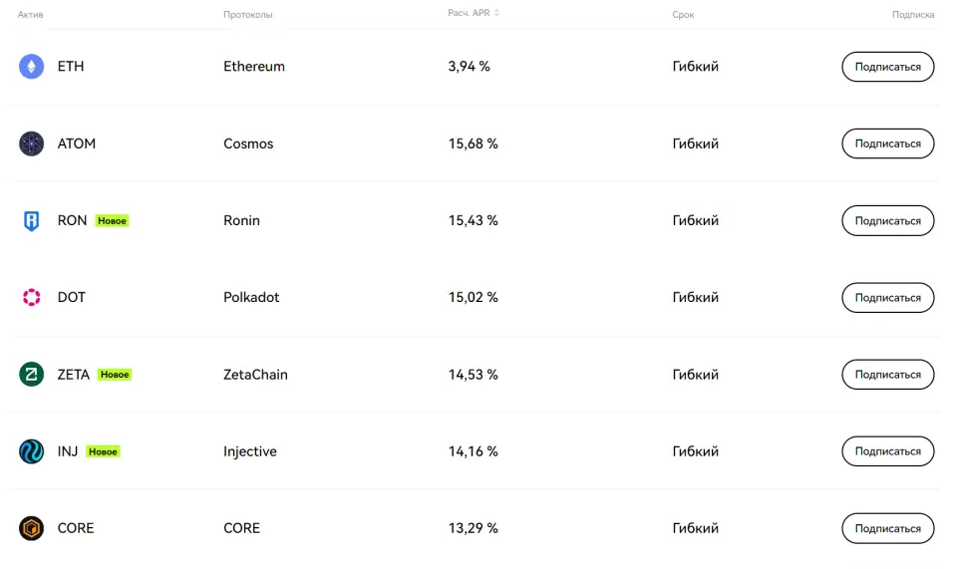Click Подписаться button in ATOM row
This screenshot has height=569, width=957.
[887, 143]
